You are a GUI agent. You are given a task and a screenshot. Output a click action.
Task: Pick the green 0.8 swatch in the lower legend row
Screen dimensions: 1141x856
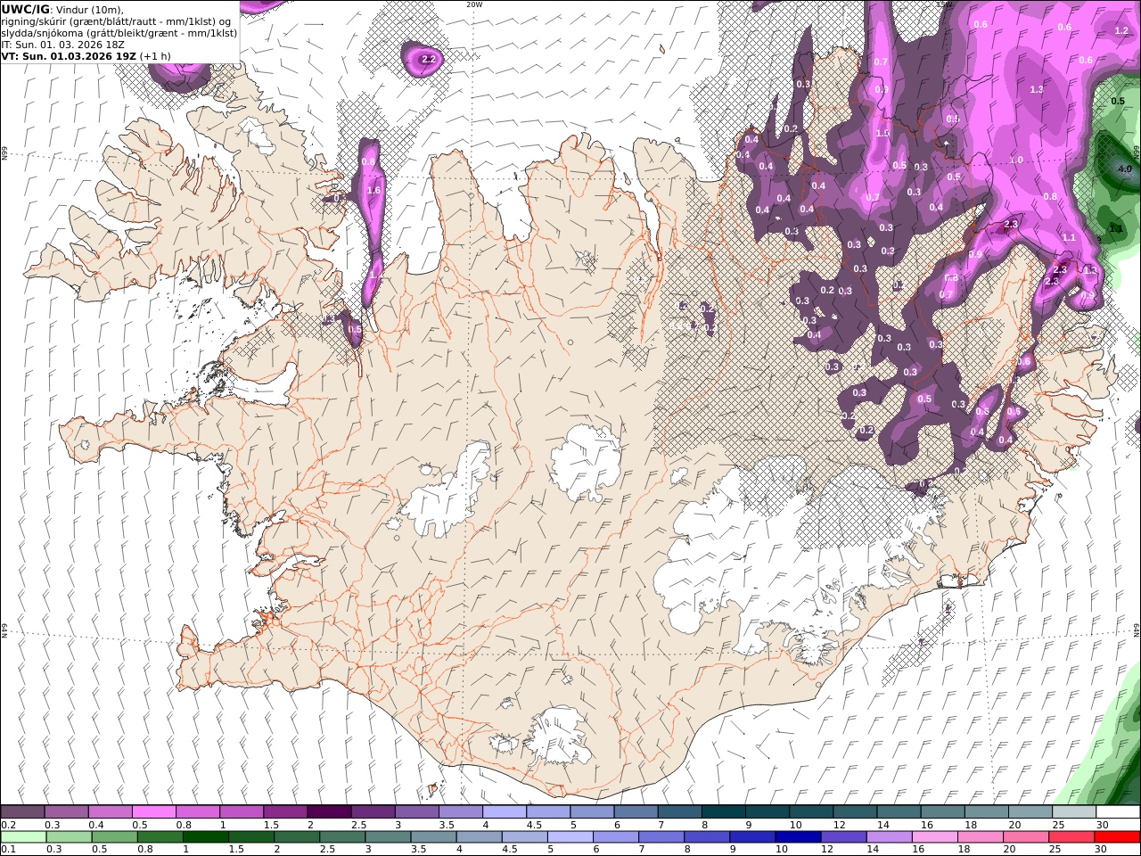(x=160, y=837)
